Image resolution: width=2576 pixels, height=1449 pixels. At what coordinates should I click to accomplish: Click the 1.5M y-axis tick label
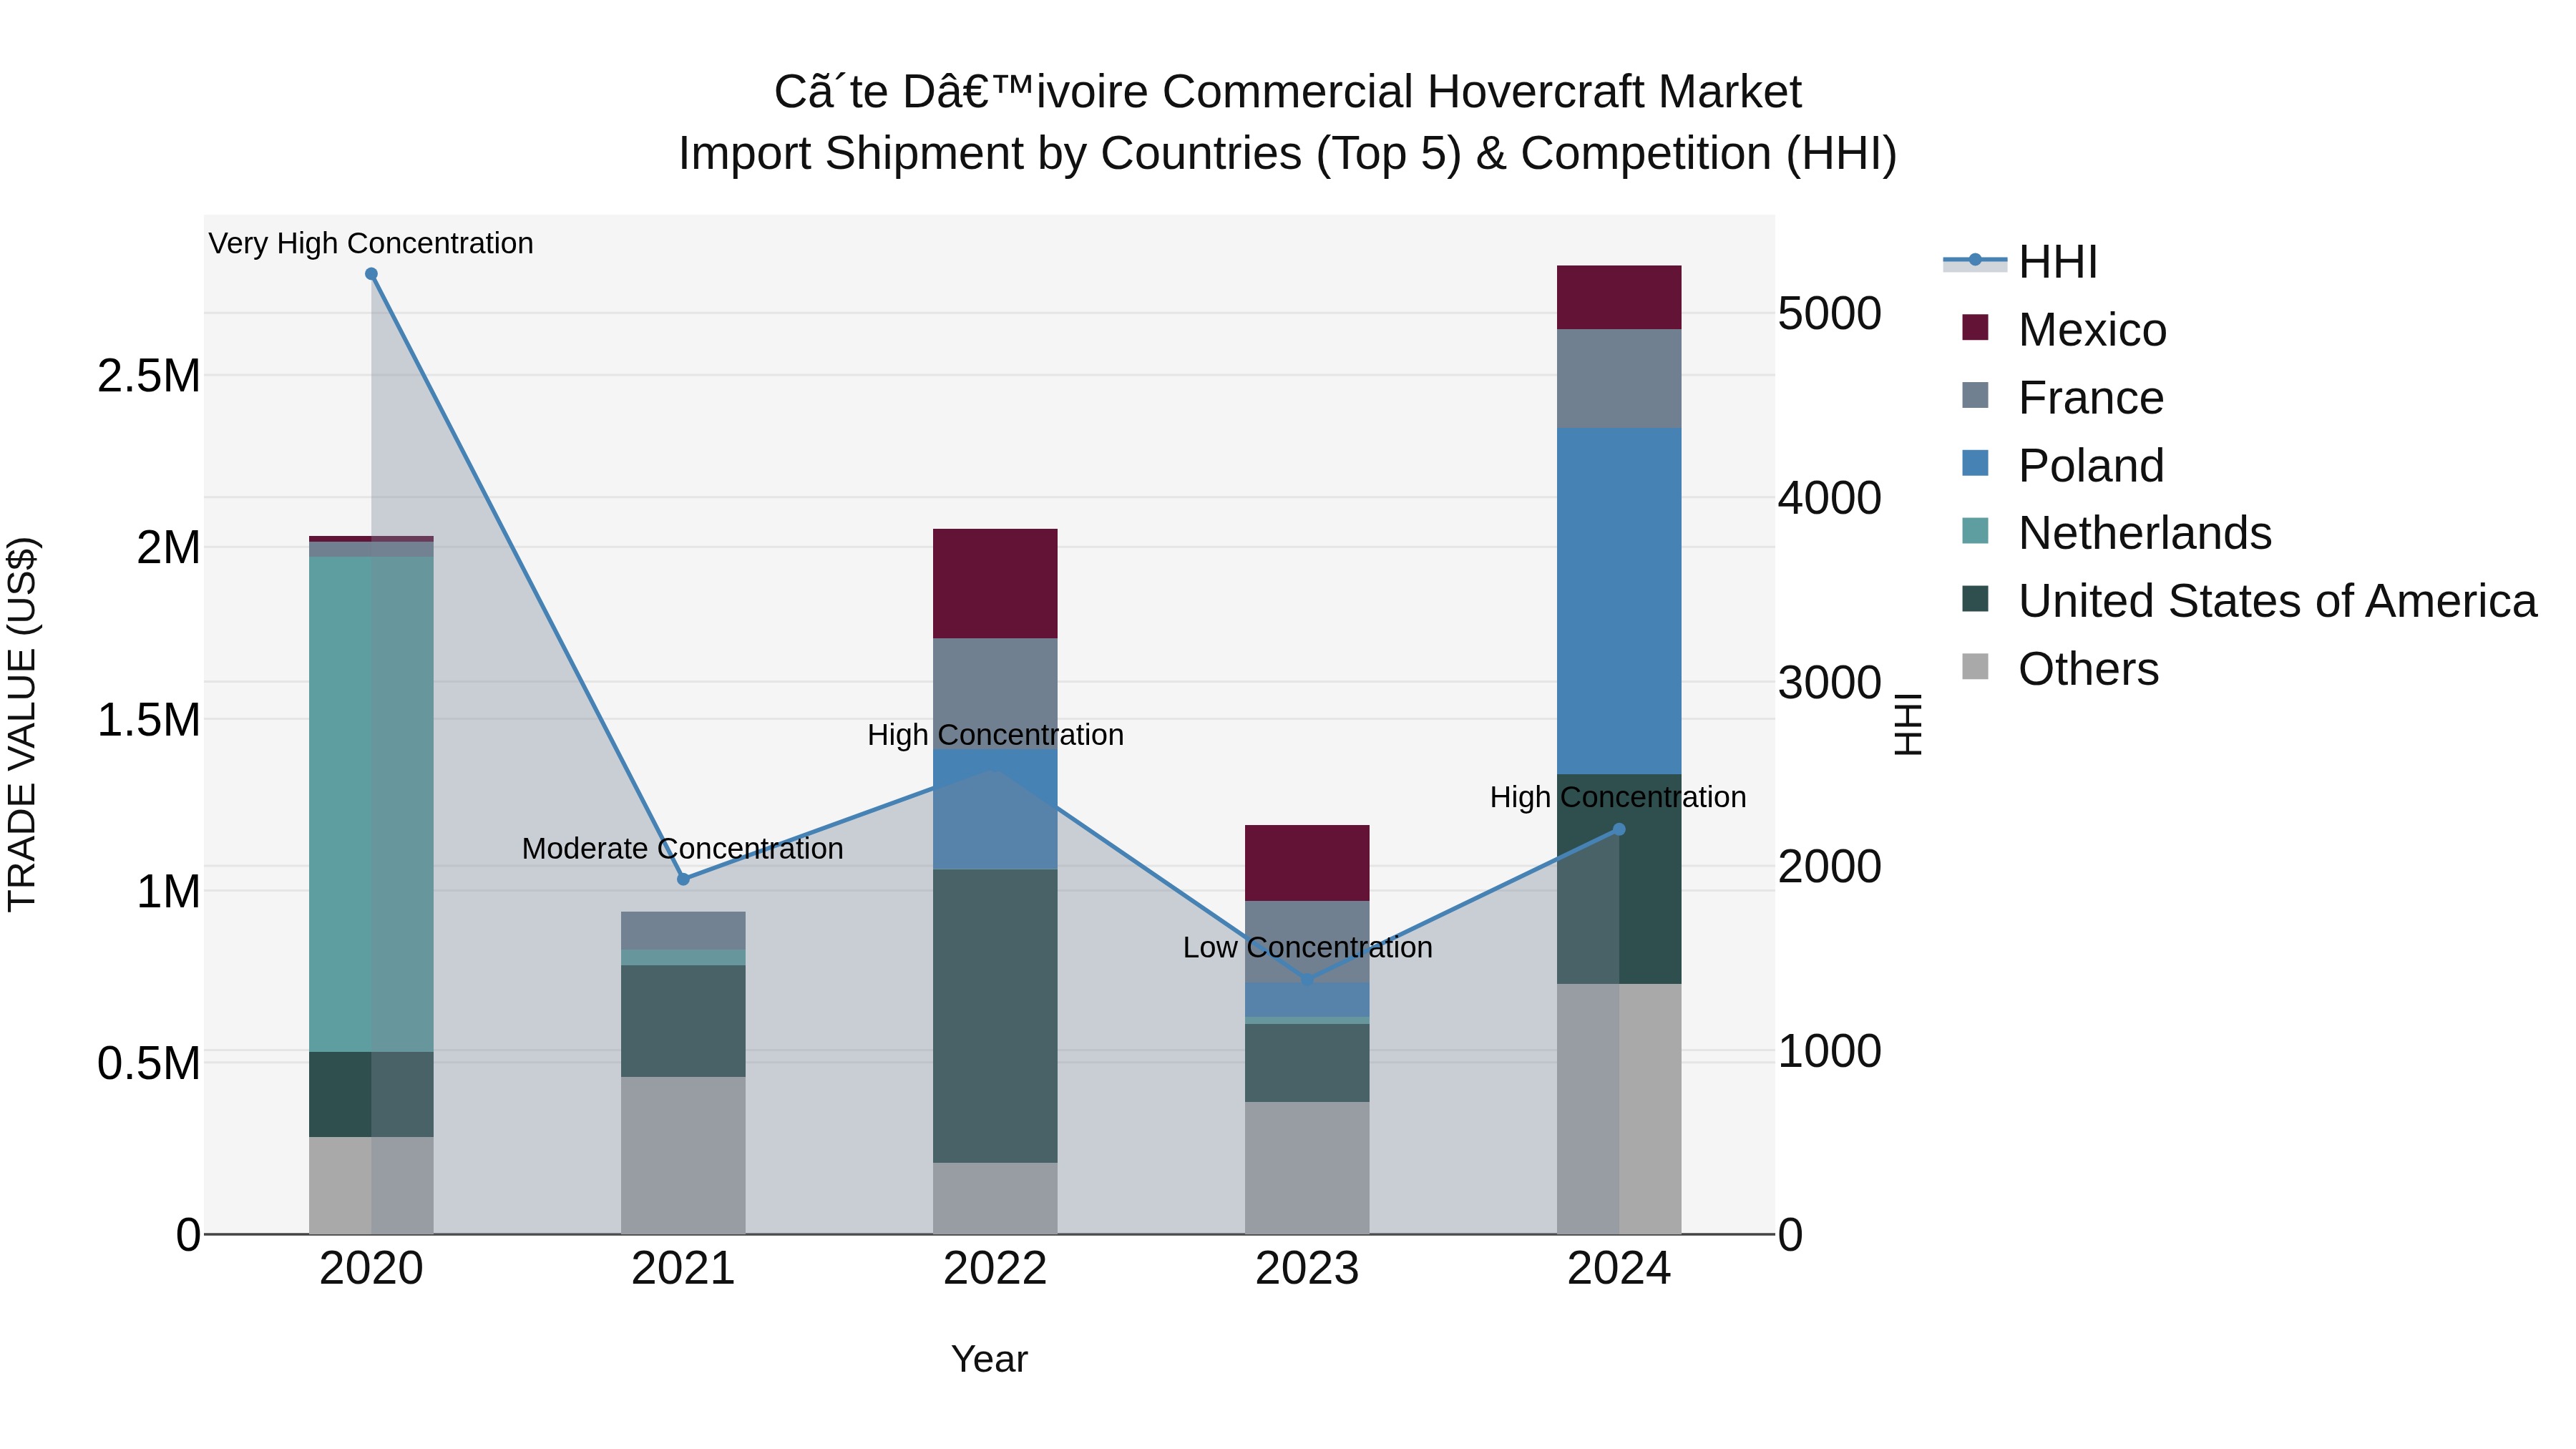pos(149,720)
